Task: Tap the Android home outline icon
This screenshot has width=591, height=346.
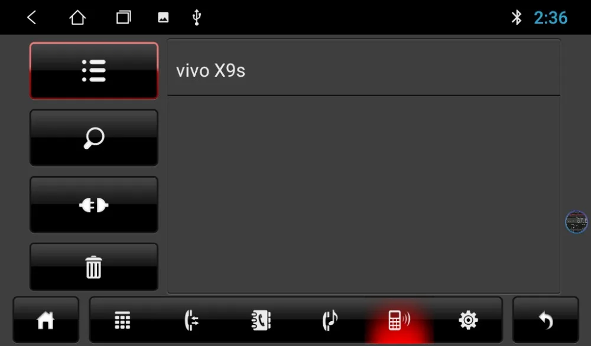Action: pyautogui.click(x=77, y=17)
